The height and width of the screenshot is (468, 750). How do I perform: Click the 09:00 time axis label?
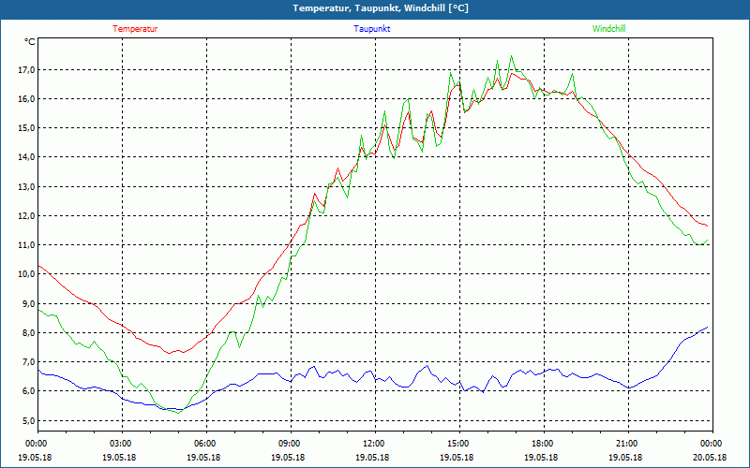[x=291, y=444]
